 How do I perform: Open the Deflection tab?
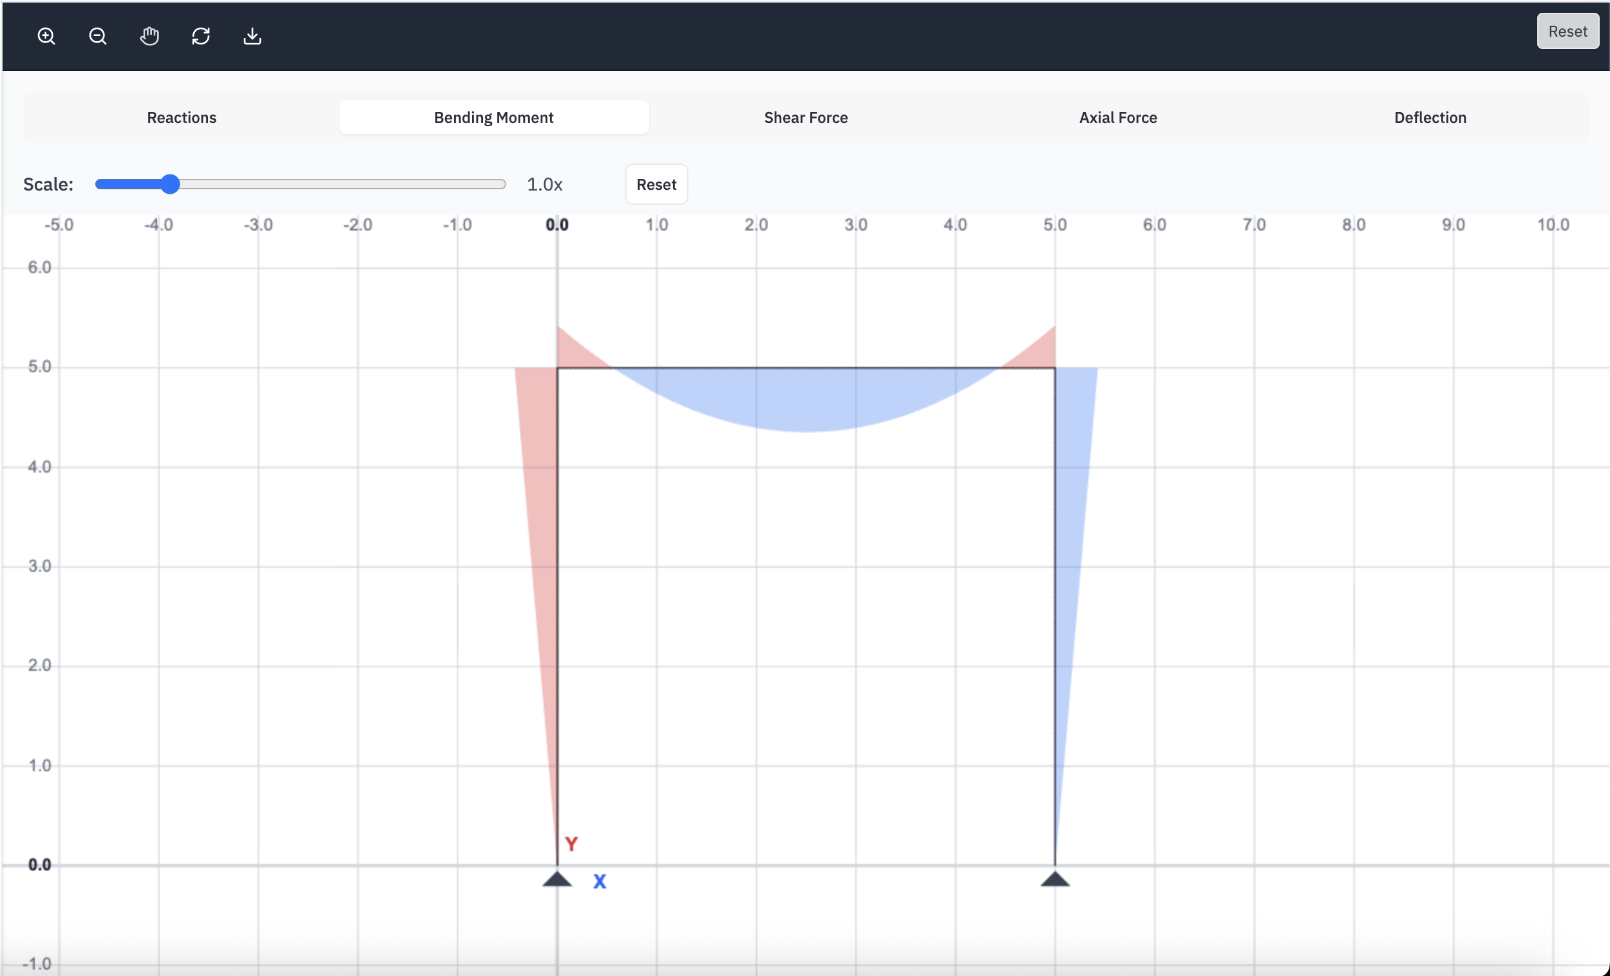pos(1430,118)
